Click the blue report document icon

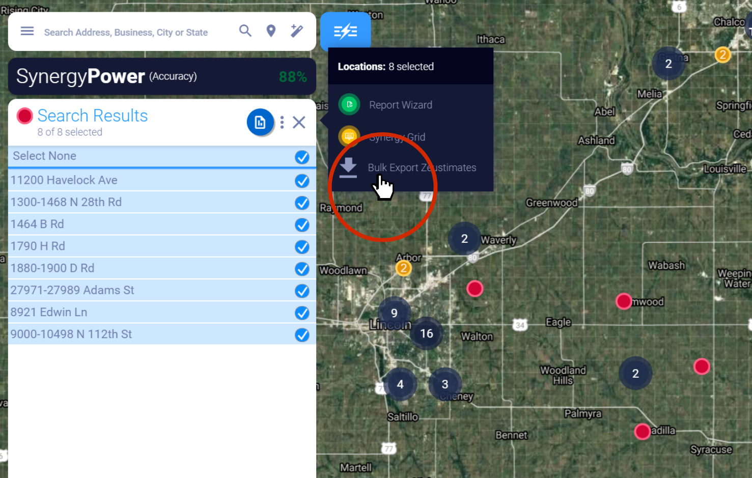coord(260,122)
